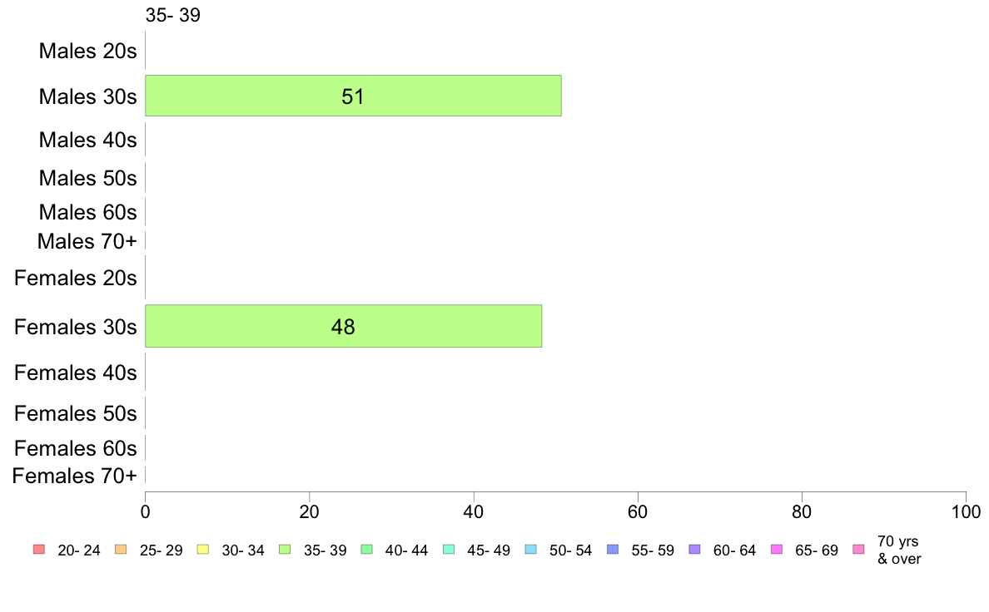This screenshot has width=989, height=612.
Task: Select the 65-69 magenta legend swatch
Action: point(777,549)
